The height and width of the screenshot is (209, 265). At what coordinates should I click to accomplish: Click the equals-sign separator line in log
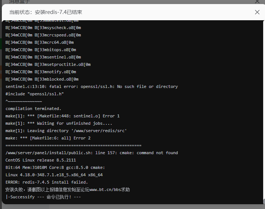73,145
